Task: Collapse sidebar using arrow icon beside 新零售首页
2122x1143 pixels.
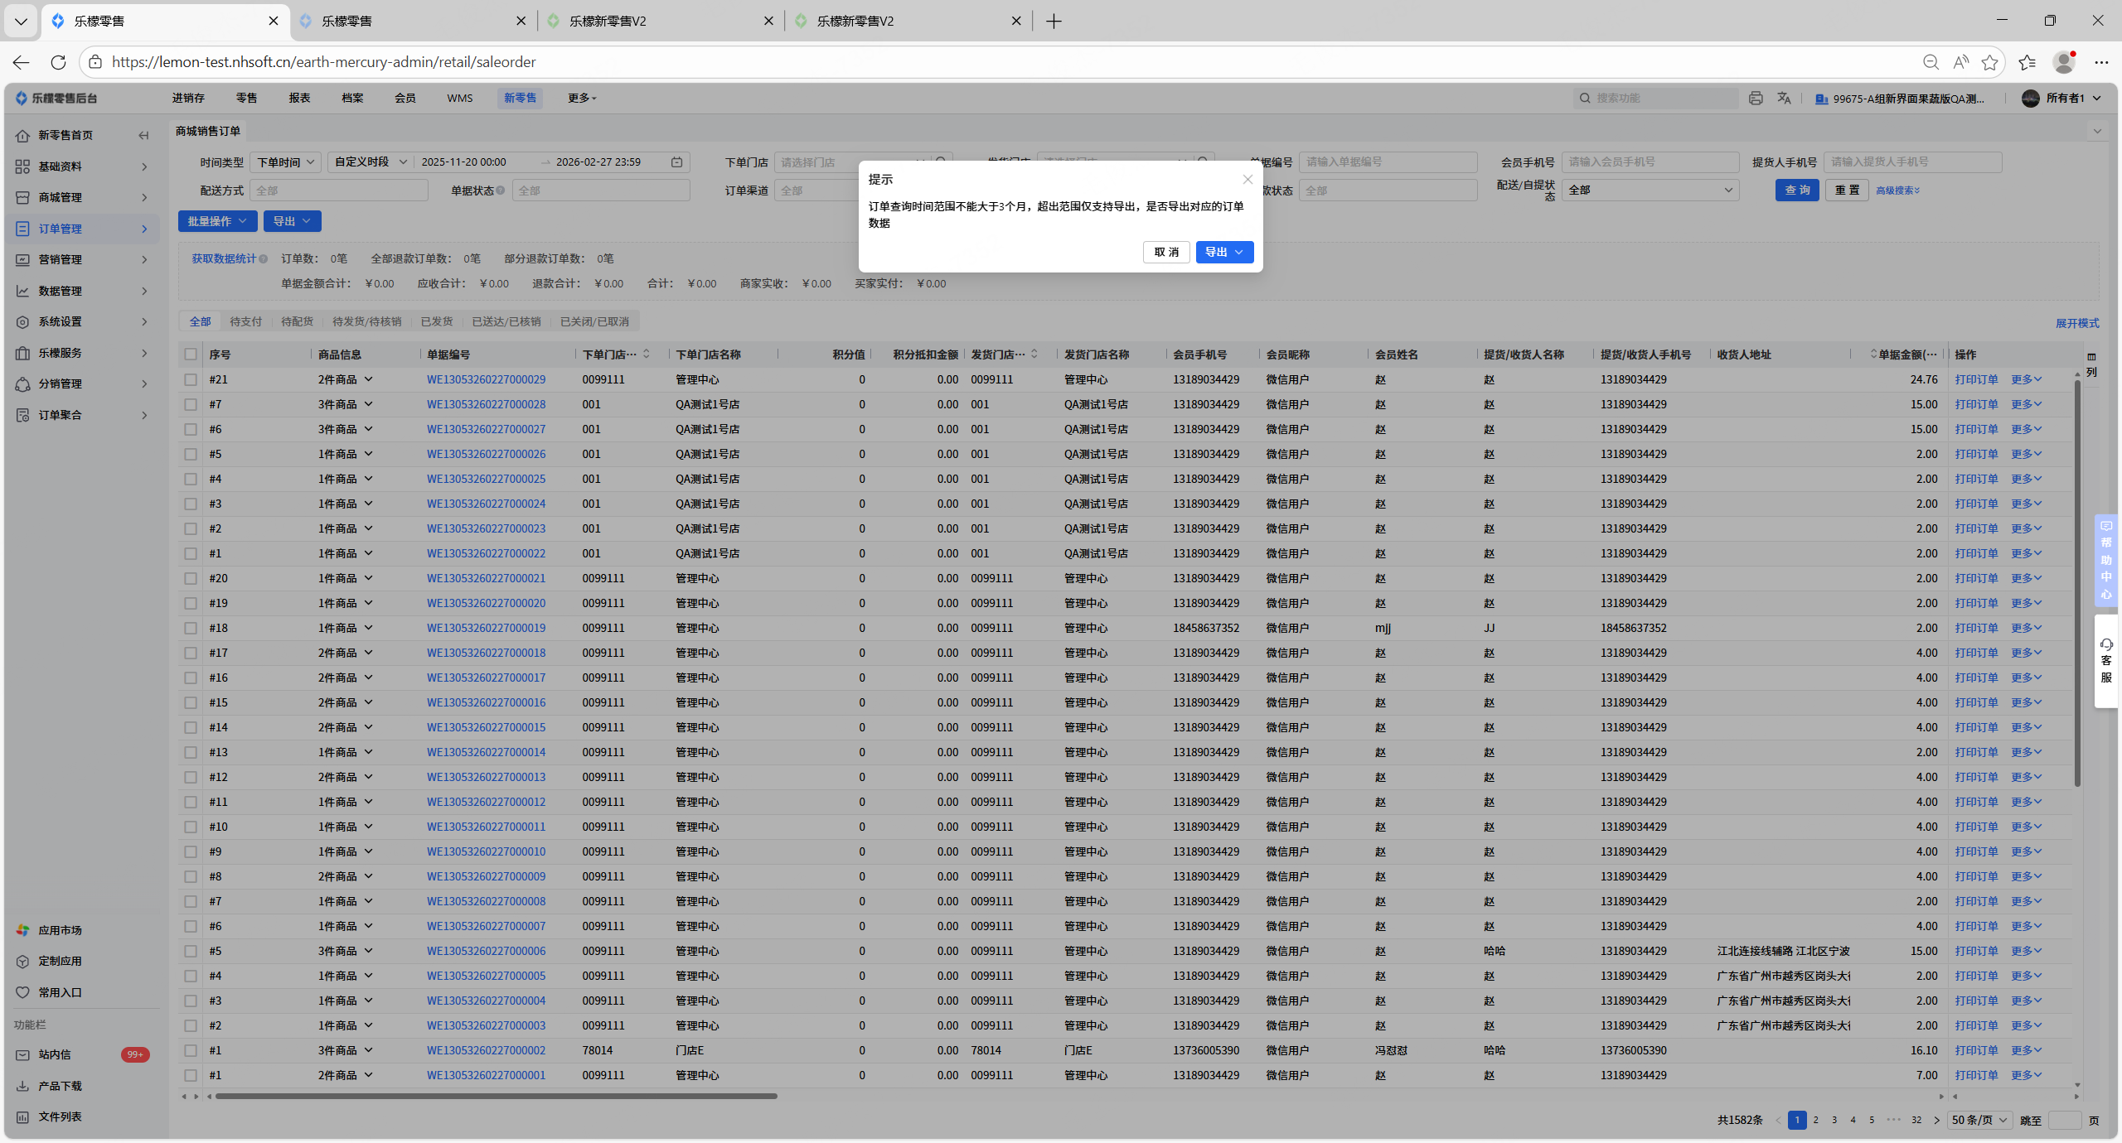Action: click(143, 135)
